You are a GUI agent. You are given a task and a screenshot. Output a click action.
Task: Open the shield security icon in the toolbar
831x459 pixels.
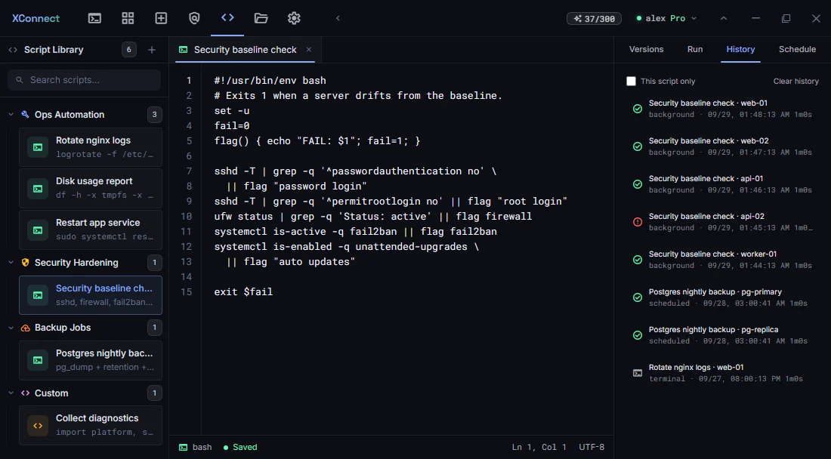194,18
